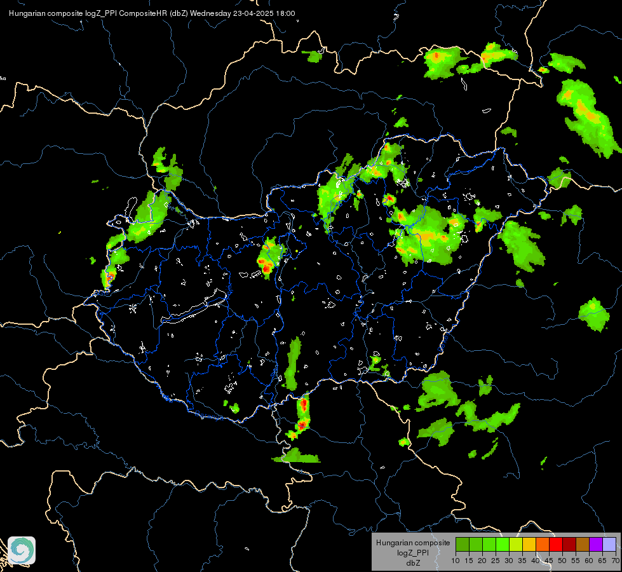This screenshot has width=622, height=572.
Task: Select the 65–70 dBZ light blue swatch
Action: coord(609,544)
